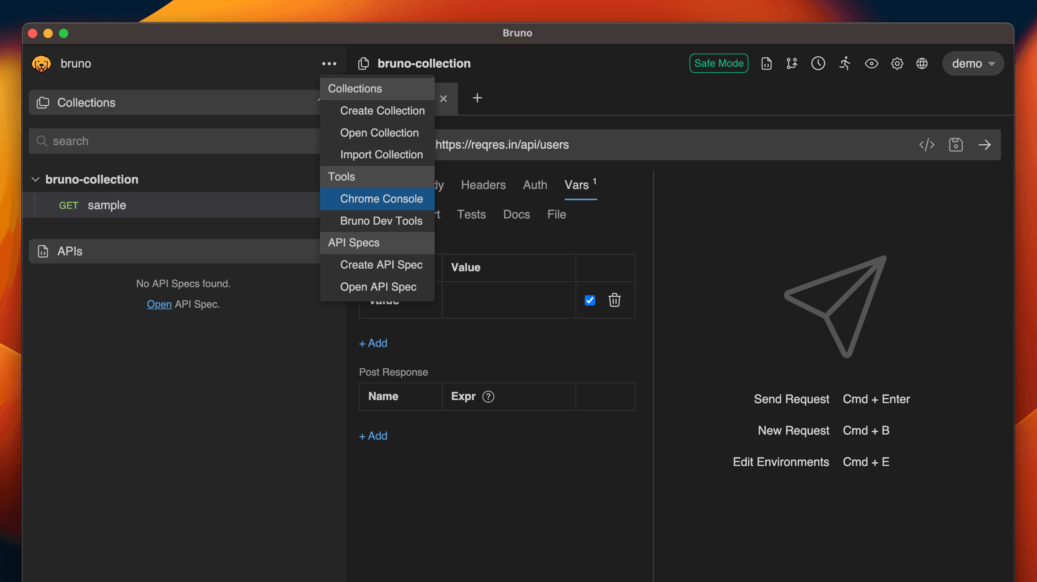
Task: Click the three-dots menu beside bruno
Action: (x=329, y=64)
